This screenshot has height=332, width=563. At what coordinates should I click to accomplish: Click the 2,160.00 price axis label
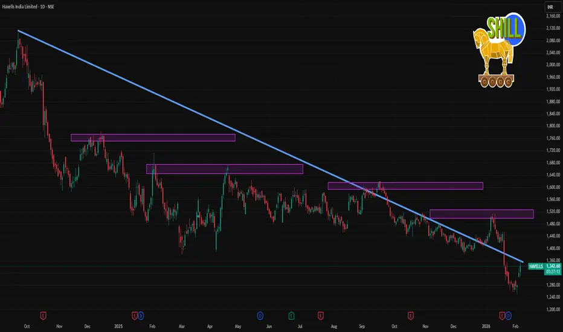click(x=553, y=16)
